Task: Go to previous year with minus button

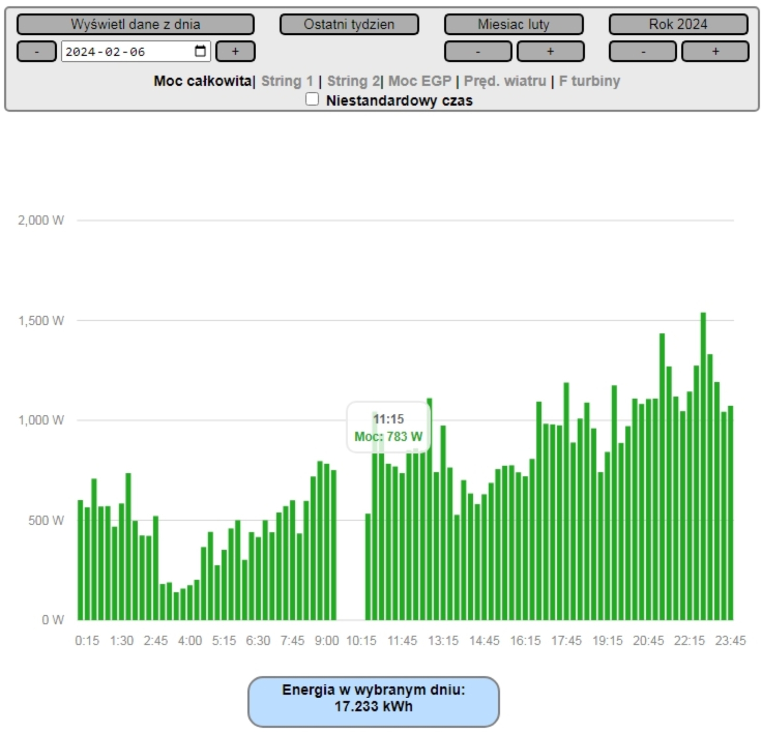Action: (x=642, y=51)
